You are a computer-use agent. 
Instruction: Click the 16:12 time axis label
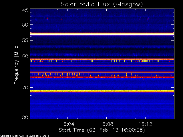145,124
